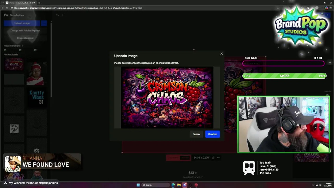Click the redo arrow icon

pyautogui.click(x=62, y=15)
